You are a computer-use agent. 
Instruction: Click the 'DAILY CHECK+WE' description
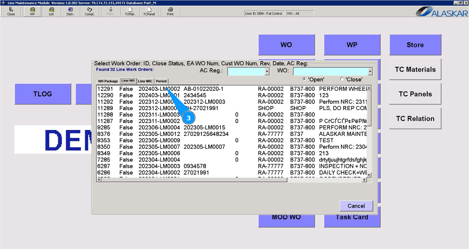343,173
